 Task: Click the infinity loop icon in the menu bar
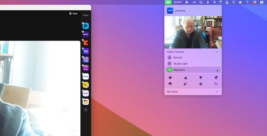coord(194,2)
